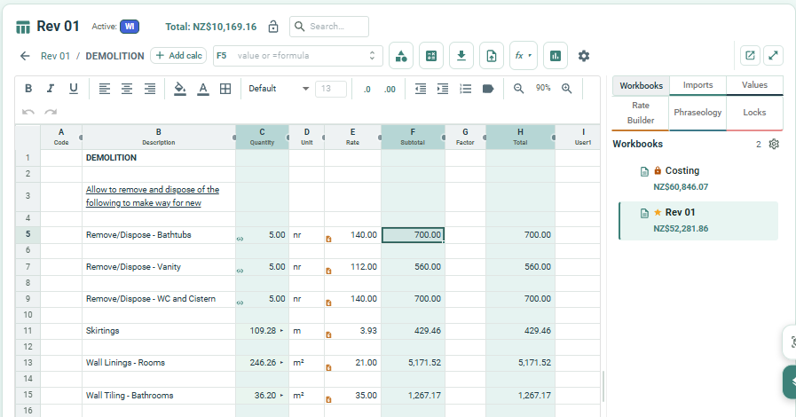Image resolution: width=796 pixels, height=417 pixels.
Task: Click the Add calc button
Action: (178, 56)
